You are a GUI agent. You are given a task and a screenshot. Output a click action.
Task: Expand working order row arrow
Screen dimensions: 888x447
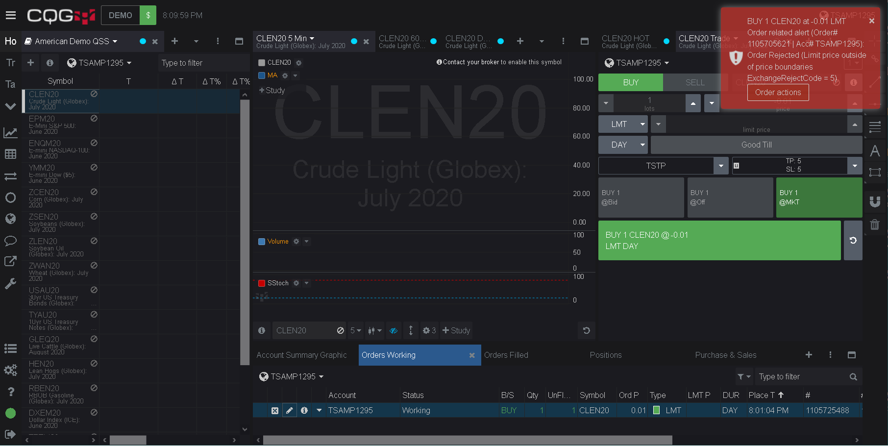point(319,410)
